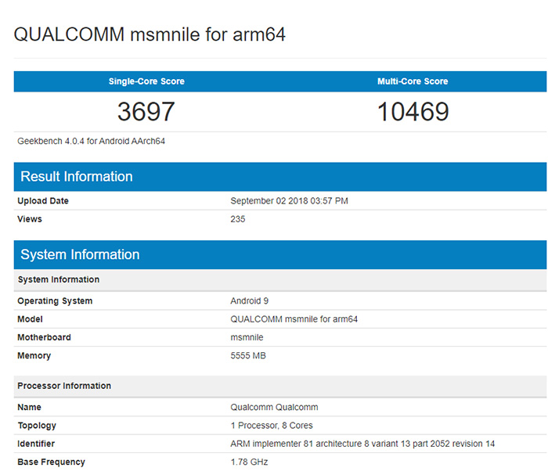Select the ARM implementer identifier text
The width and height of the screenshot is (548, 475).
point(362,444)
